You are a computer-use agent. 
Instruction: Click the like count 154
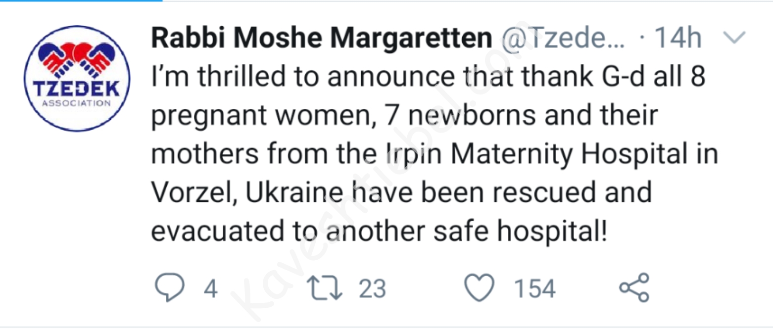pos(535,289)
